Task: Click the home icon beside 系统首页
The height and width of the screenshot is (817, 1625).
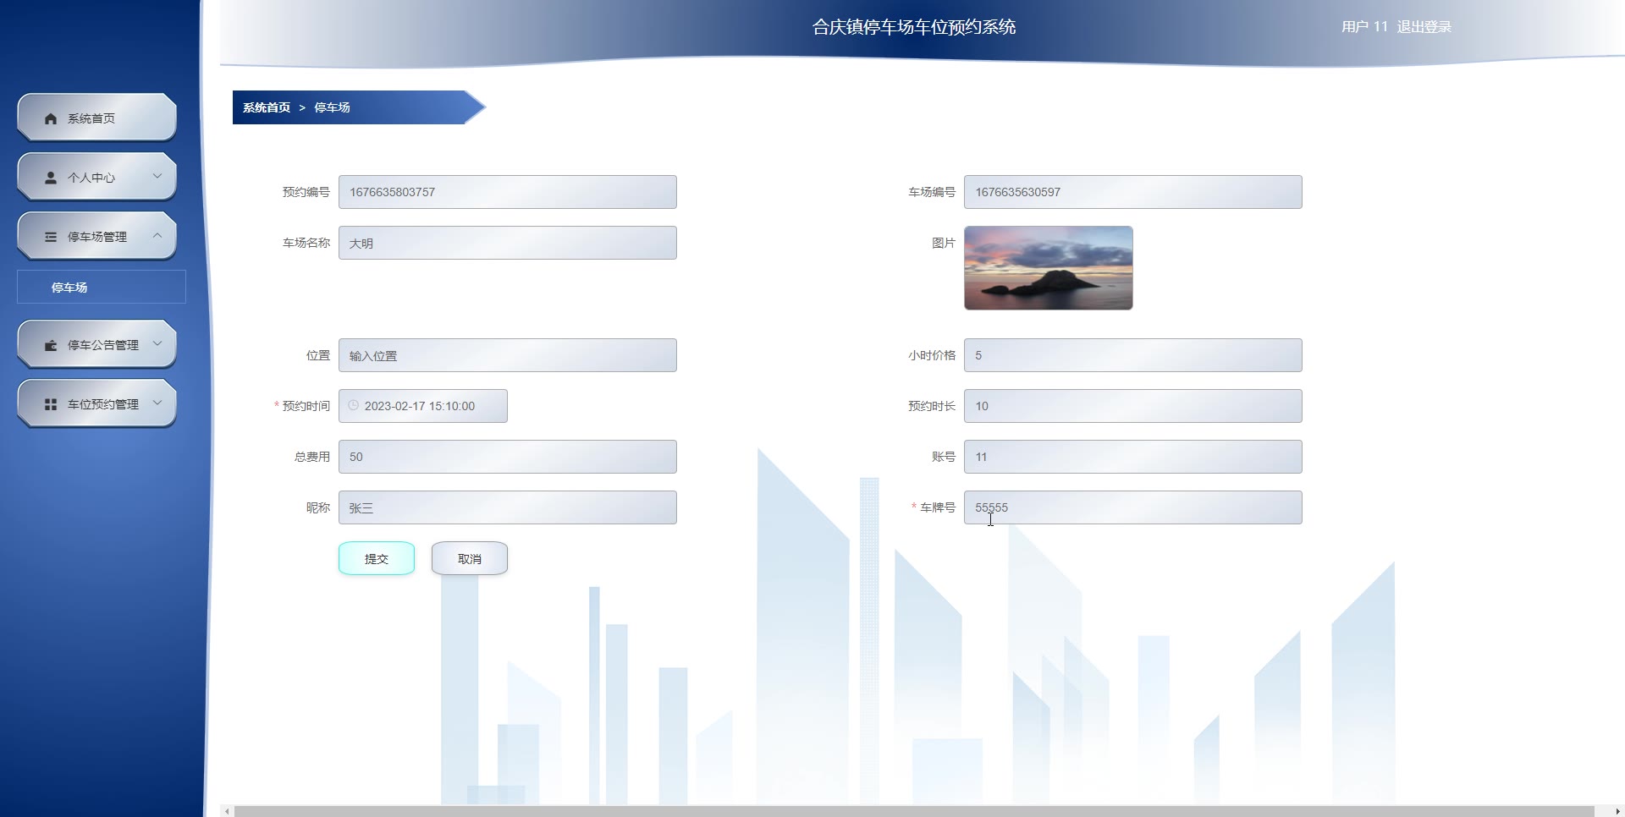Action: point(51,118)
